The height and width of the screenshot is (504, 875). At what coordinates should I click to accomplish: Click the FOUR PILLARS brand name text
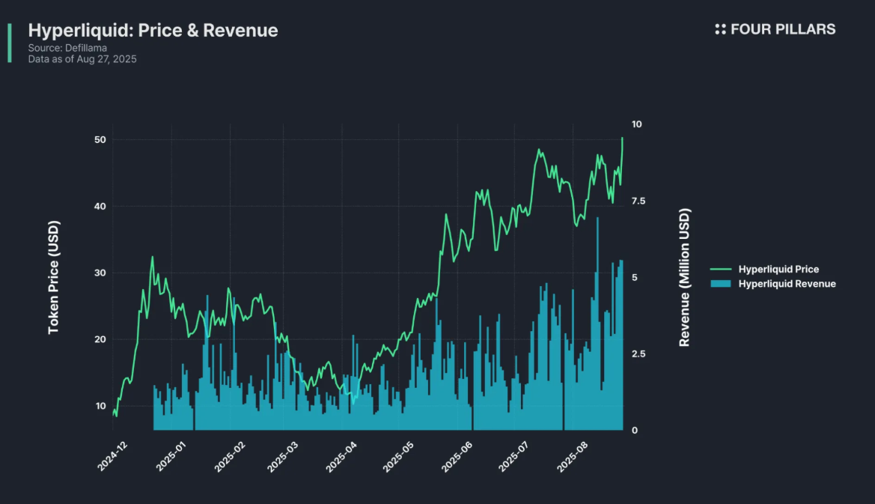pyautogui.click(x=782, y=29)
